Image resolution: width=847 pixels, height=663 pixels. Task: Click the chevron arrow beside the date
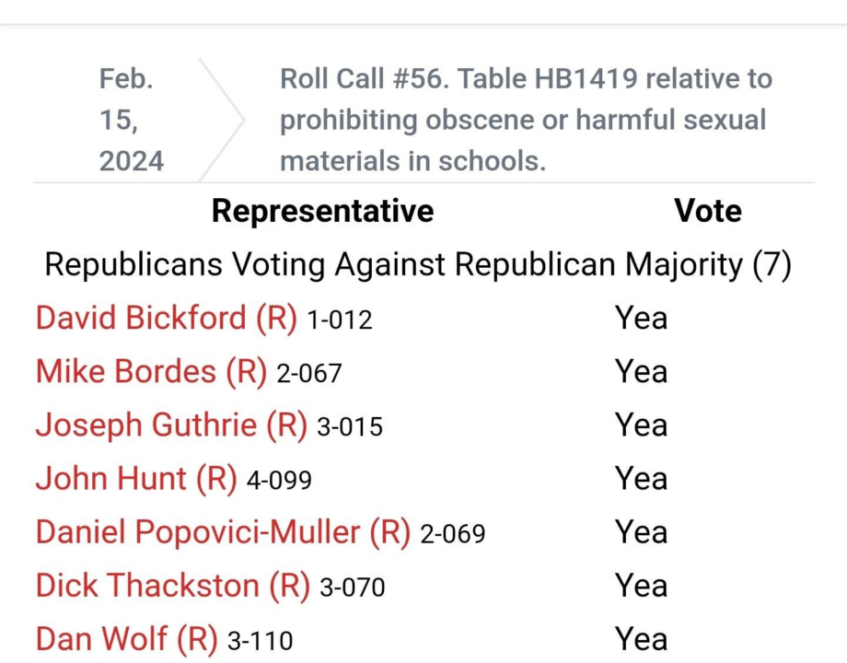coord(224,120)
